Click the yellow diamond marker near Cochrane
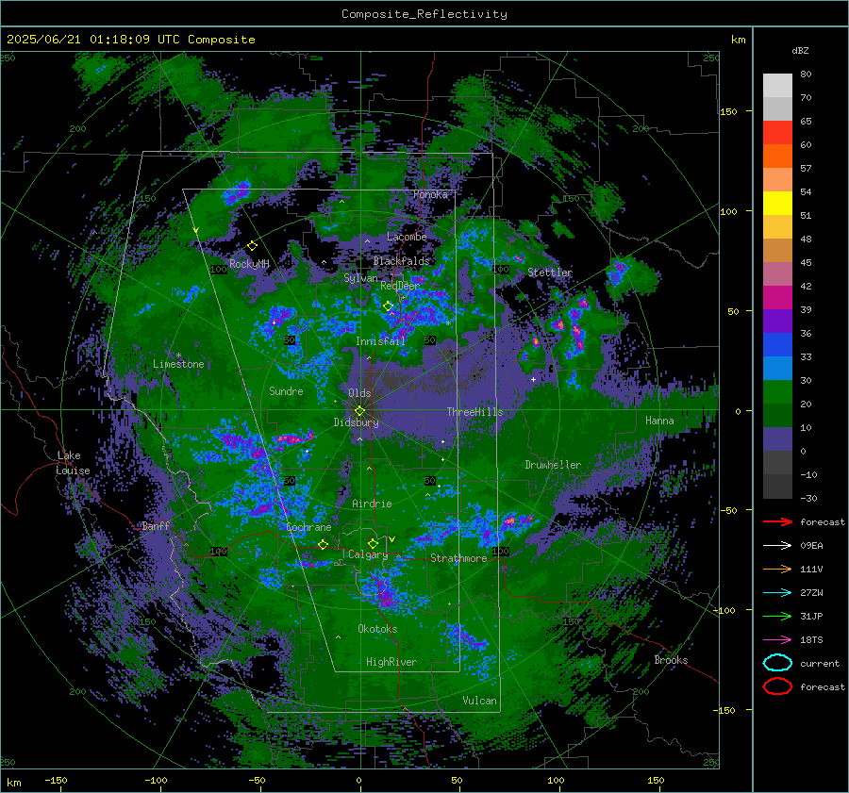Screen dimensions: 849x793 coord(323,544)
